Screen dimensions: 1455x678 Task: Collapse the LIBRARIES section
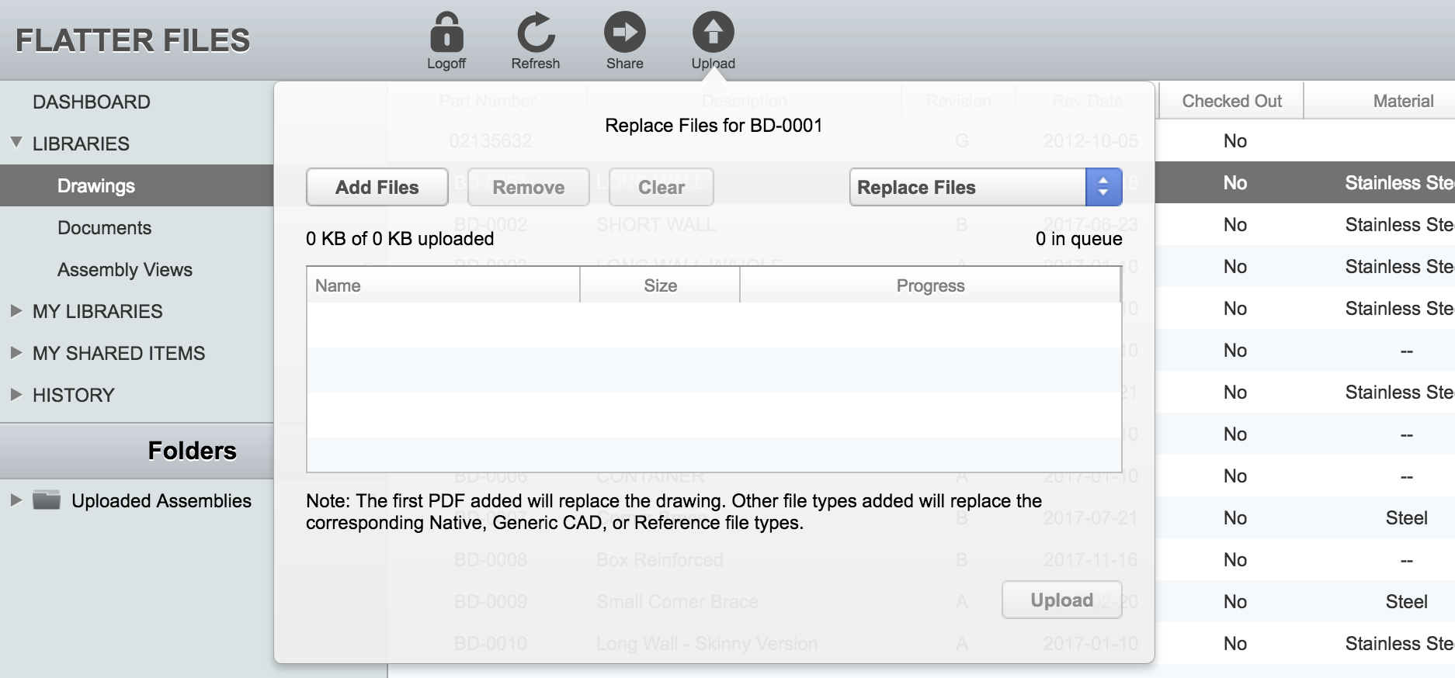16,144
